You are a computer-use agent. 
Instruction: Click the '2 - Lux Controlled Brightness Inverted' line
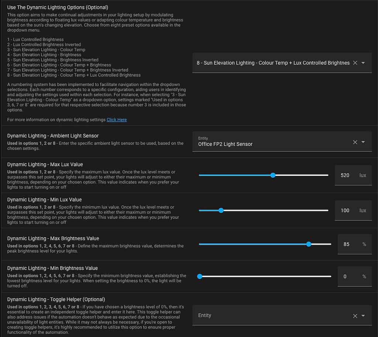(44, 45)
